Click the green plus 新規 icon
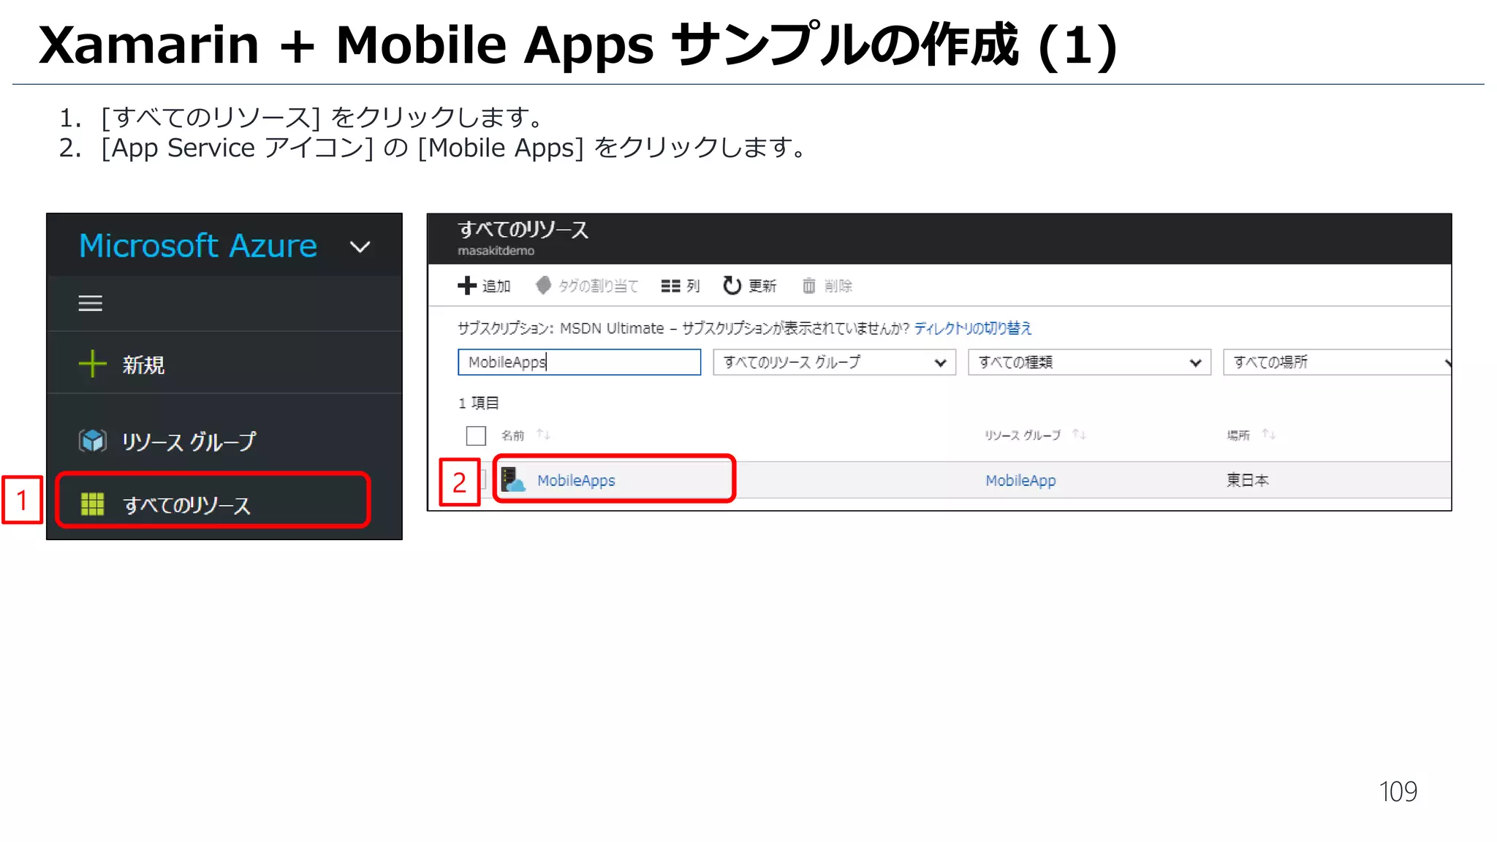The image size is (1497, 842). click(x=92, y=363)
